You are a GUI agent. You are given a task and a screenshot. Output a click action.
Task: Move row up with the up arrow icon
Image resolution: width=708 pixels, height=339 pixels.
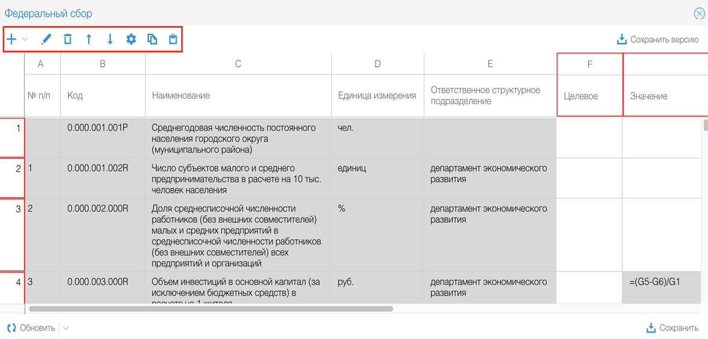[89, 39]
